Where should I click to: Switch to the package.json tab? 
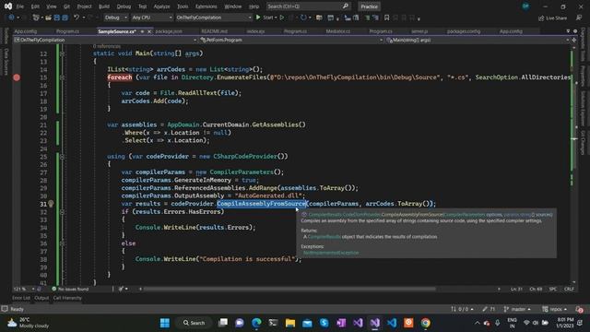pyautogui.click(x=169, y=31)
